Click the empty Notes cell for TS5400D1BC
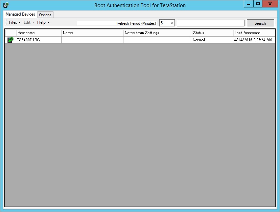This screenshot has height=212, width=280. (92, 40)
